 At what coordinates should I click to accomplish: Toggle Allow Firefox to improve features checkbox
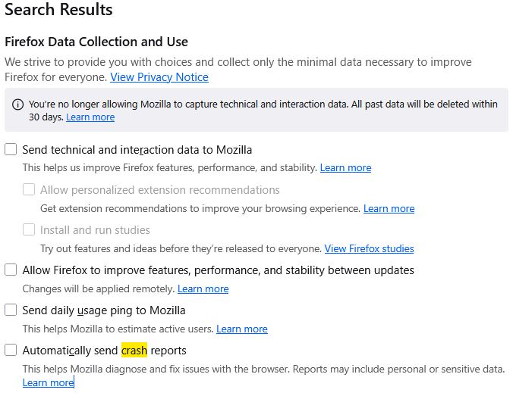pyautogui.click(x=11, y=270)
